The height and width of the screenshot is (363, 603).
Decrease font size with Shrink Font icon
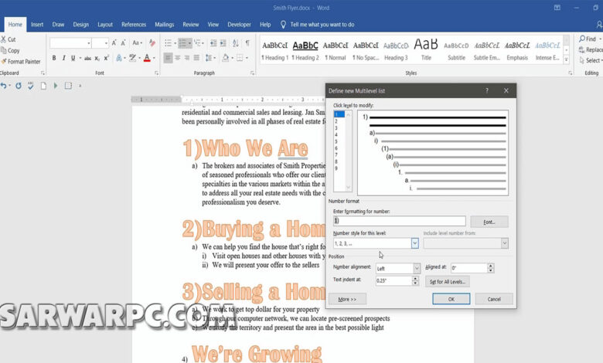coord(123,43)
